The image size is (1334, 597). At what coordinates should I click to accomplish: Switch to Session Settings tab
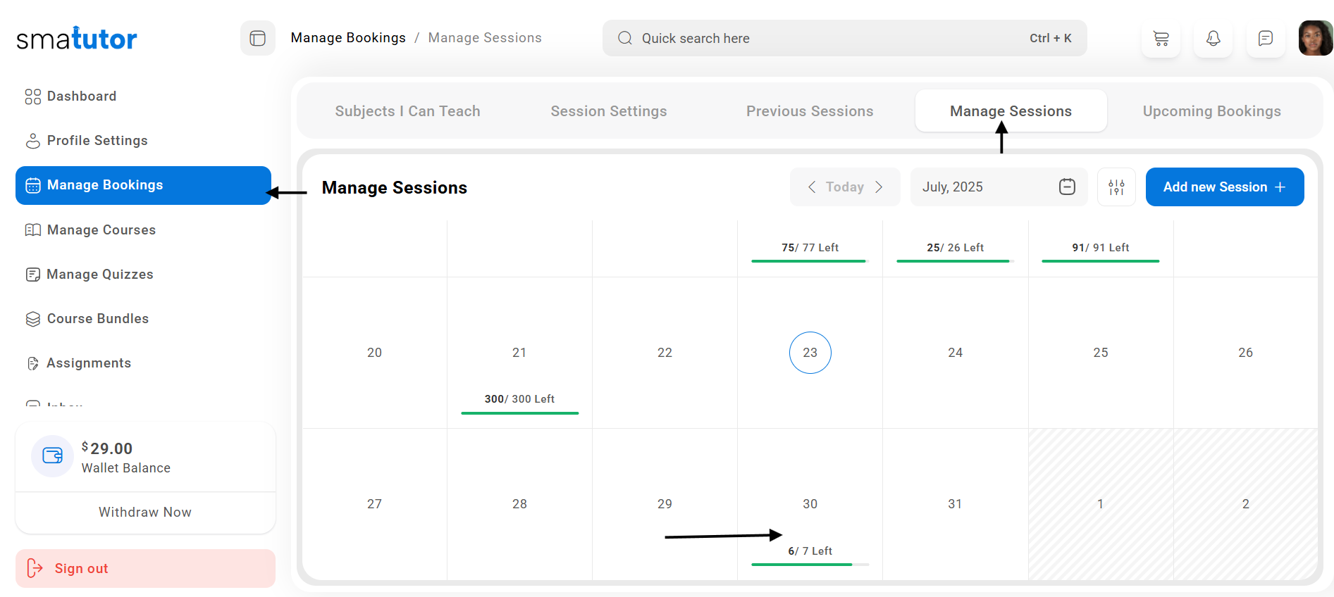pyautogui.click(x=608, y=111)
